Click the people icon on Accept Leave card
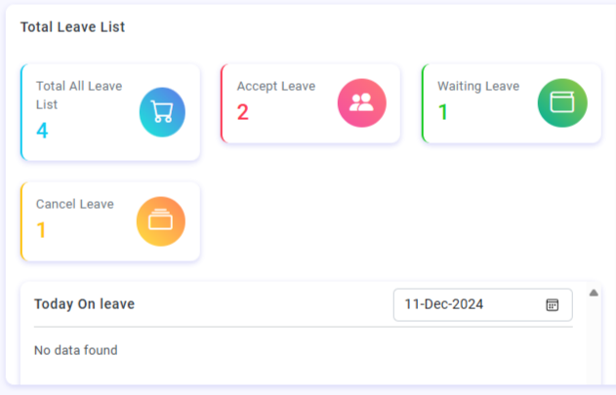Viewport: 616px width, 395px height. (362, 103)
